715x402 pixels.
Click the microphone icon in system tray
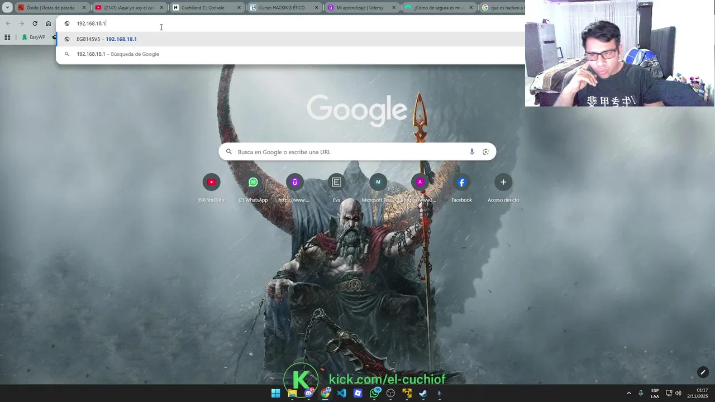[641, 393]
